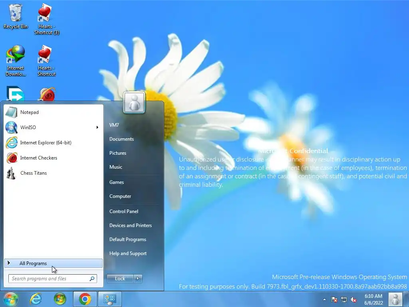Launch Notepad by its label
The height and width of the screenshot is (307, 409).
[30, 112]
